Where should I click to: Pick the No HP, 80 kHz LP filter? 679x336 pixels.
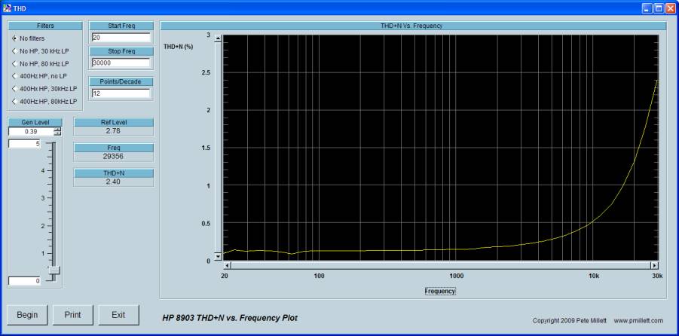tap(14, 63)
